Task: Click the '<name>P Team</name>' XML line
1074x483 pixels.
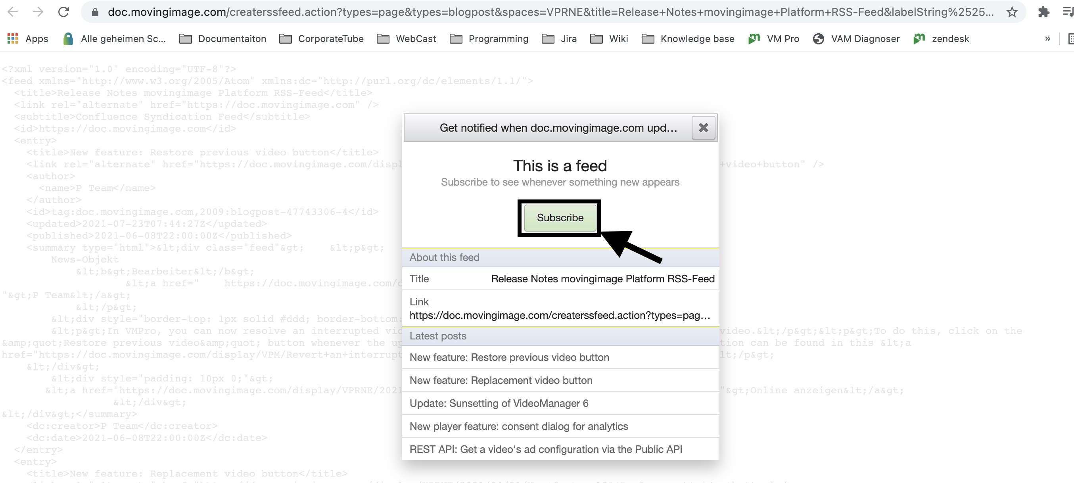Action: [97, 188]
